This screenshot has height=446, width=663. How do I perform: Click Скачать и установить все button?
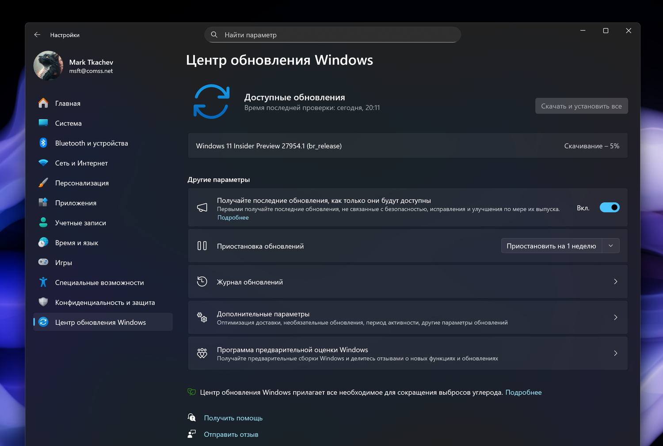581,106
